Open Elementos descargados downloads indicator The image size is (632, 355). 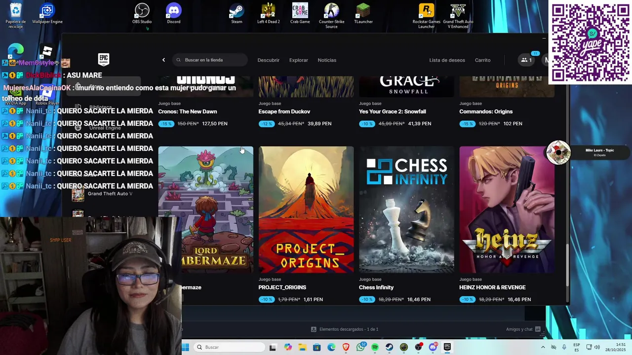pos(345,329)
